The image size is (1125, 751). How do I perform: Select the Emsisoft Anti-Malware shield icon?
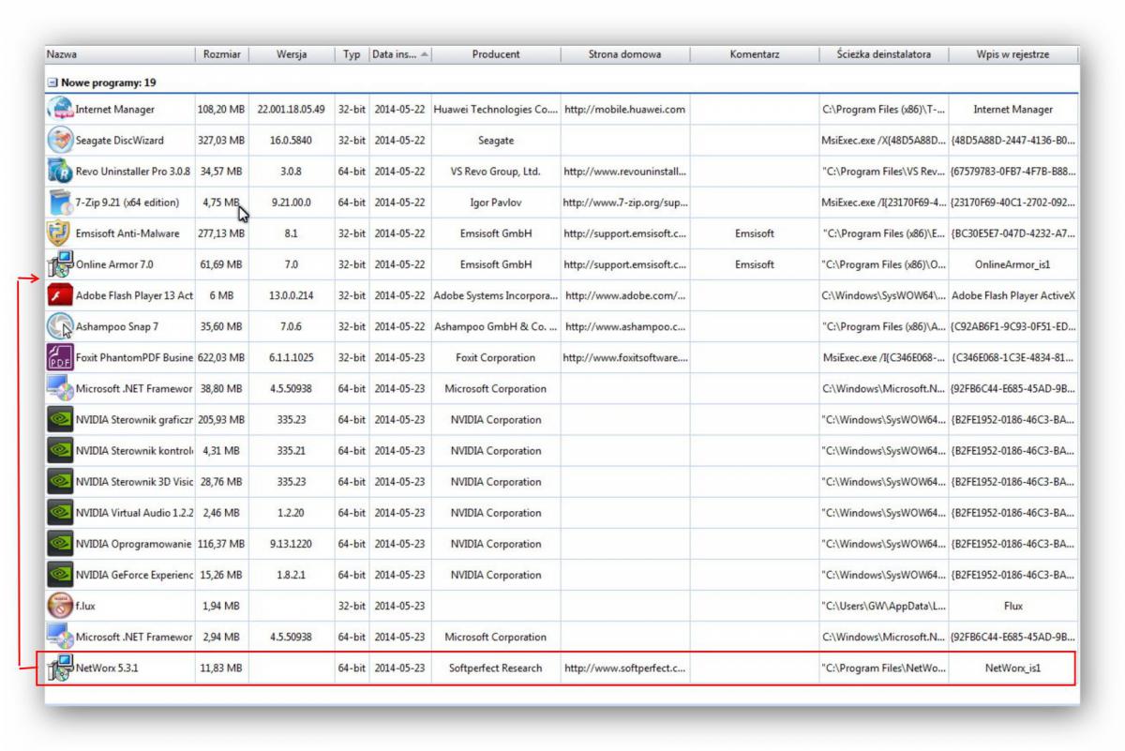(60, 233)
